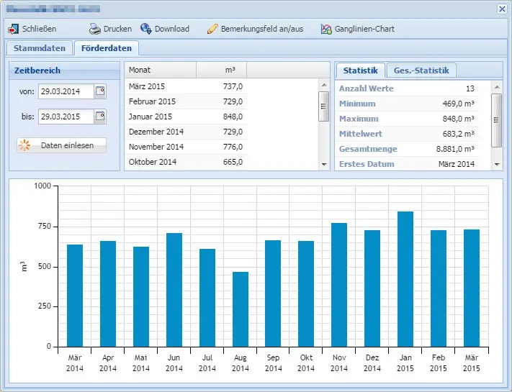
Task: Click the statistics panel scroll-up arrow
Action: click(x=497, y=87)
